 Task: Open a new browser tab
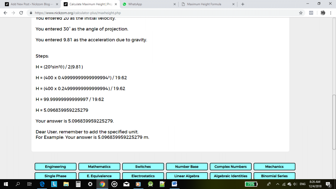click(242, 4)
